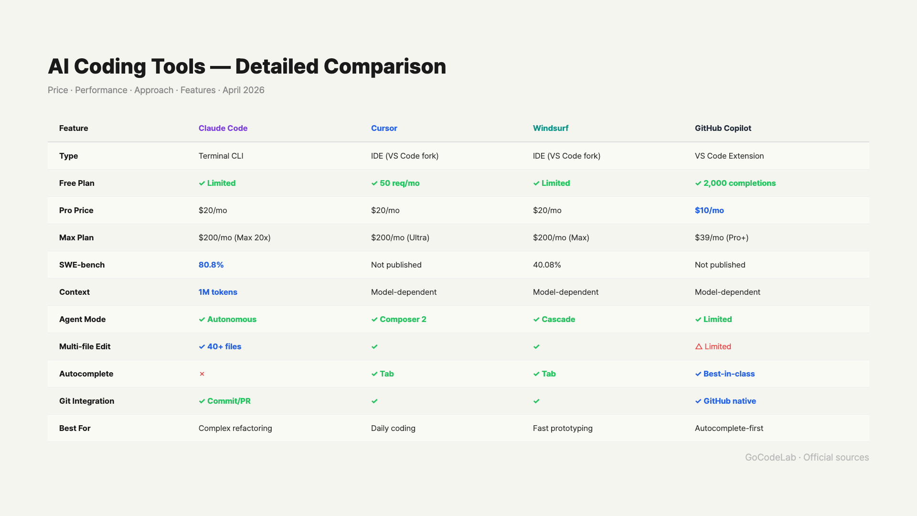
Task: Select the Claude Code column header
Action: coord(223,128)
